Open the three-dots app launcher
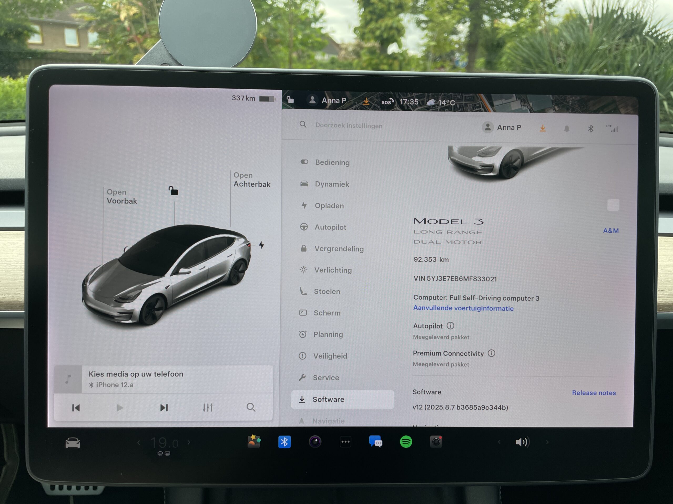This screenshot has height=504, width=673. click(345, 442)
